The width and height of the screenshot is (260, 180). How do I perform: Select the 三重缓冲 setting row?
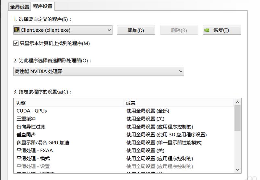[26, 119]
